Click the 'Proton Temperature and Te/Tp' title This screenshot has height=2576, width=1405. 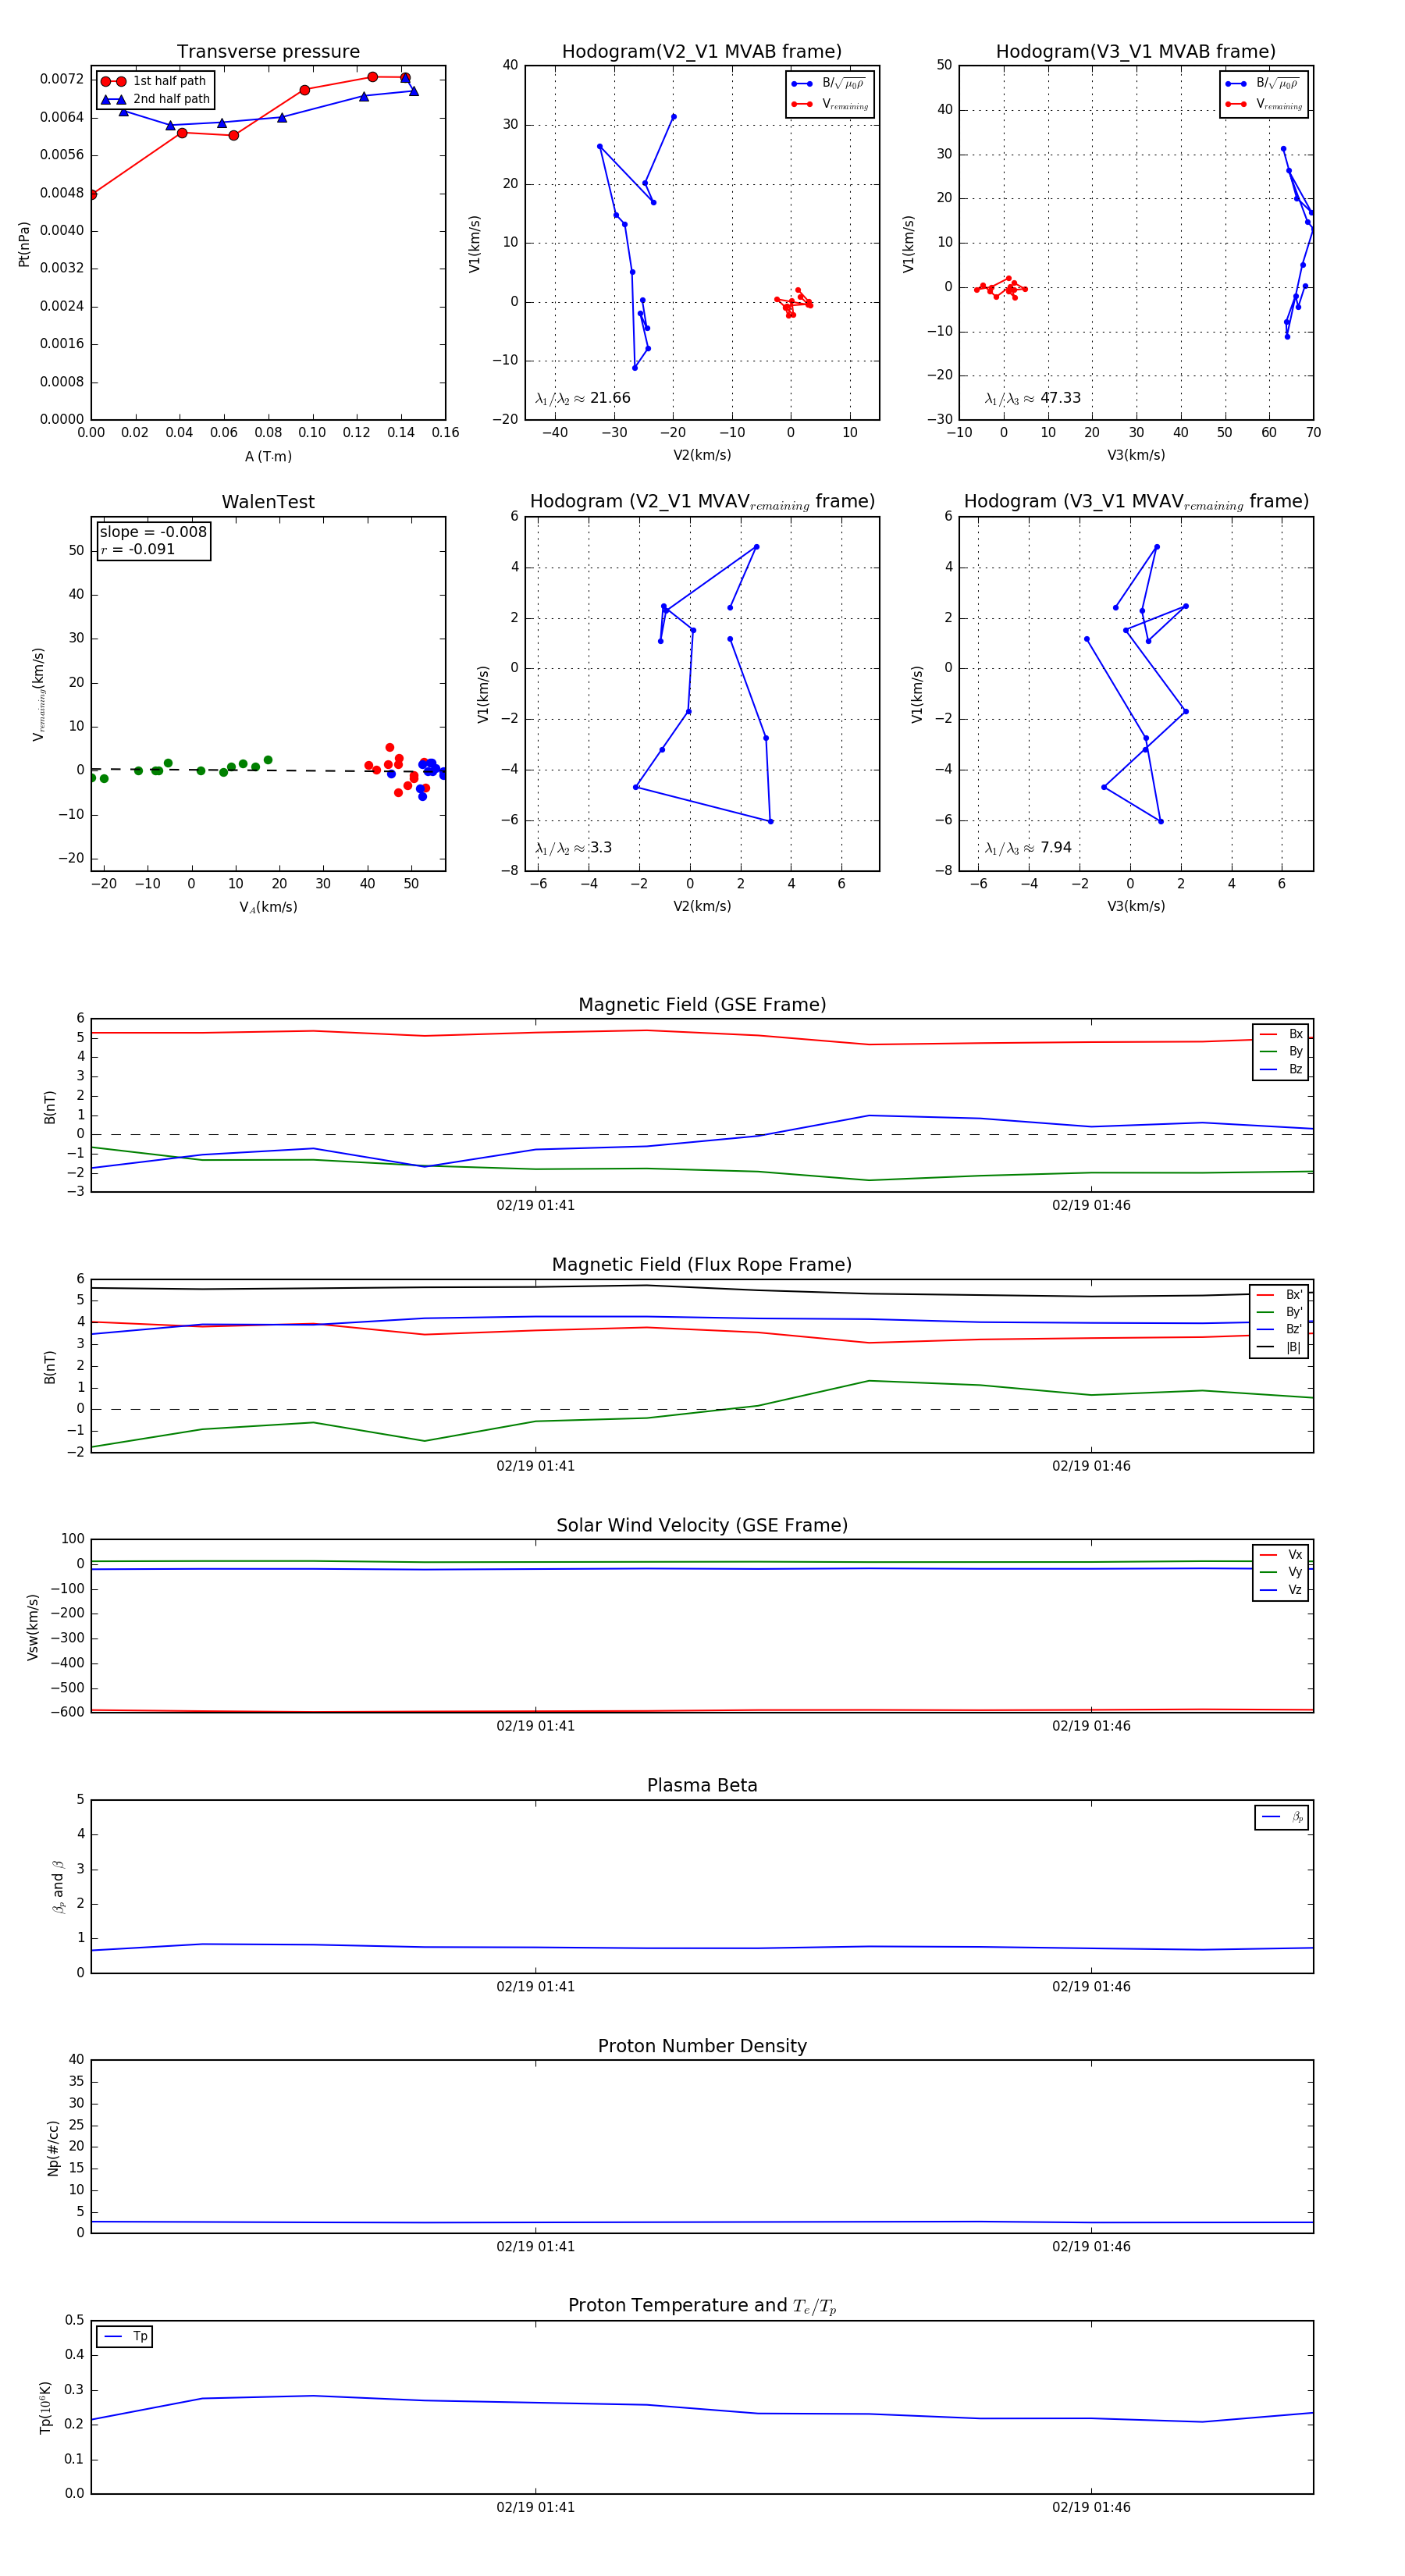702,2306
